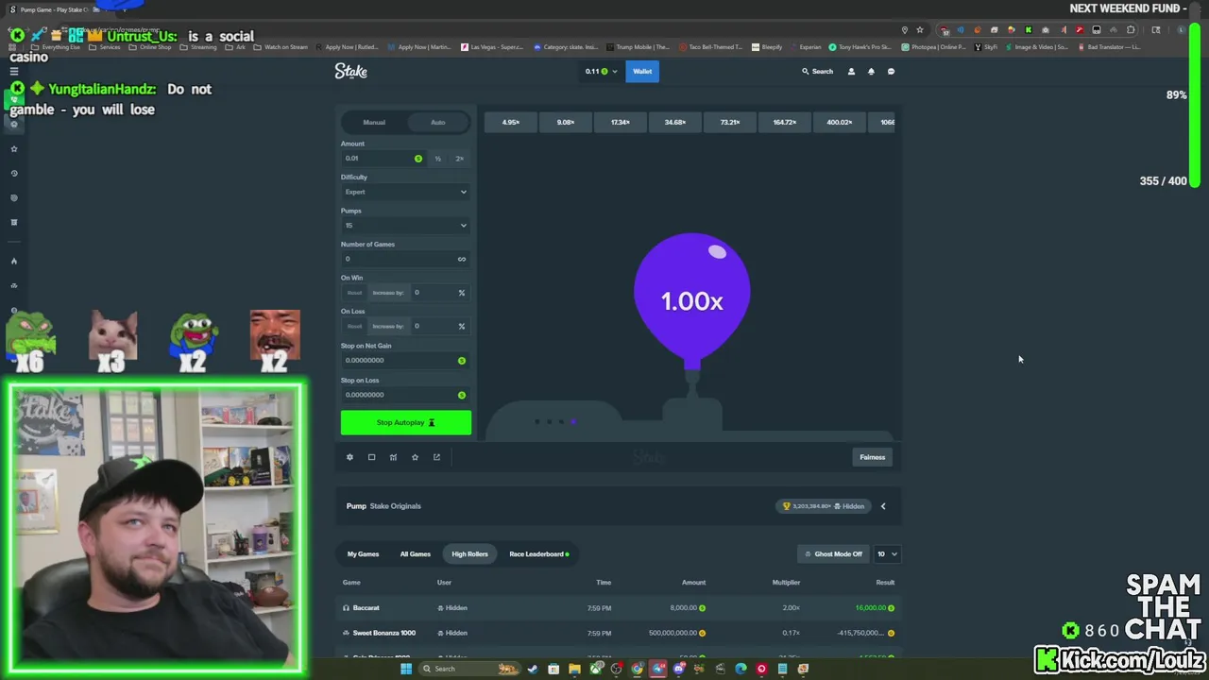The width and height of the screenshot is (1209, 680).
Task: Open the rows-per-page dropdown showing 10
Action: click(887, 554)
